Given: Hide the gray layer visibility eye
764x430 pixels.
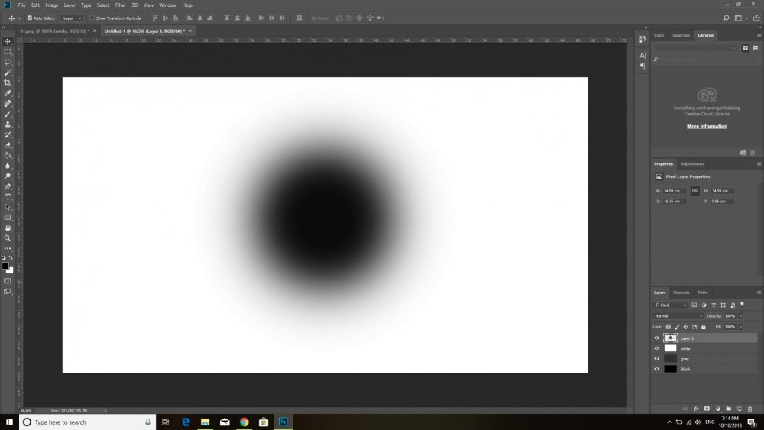Looking at the screenshot, I should [656, 358].
